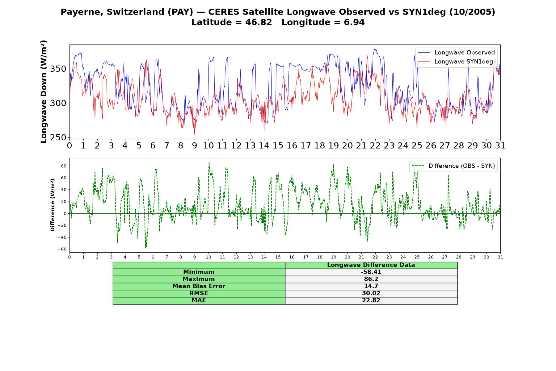Click the green dashed line legend sample
Image resolution: width=556 pixels, height=371 pixels.
click(x=418, y=166)
